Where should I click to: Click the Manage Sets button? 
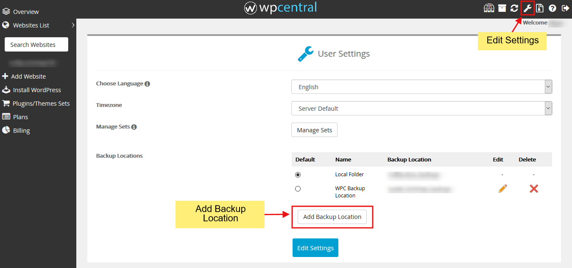314,130
